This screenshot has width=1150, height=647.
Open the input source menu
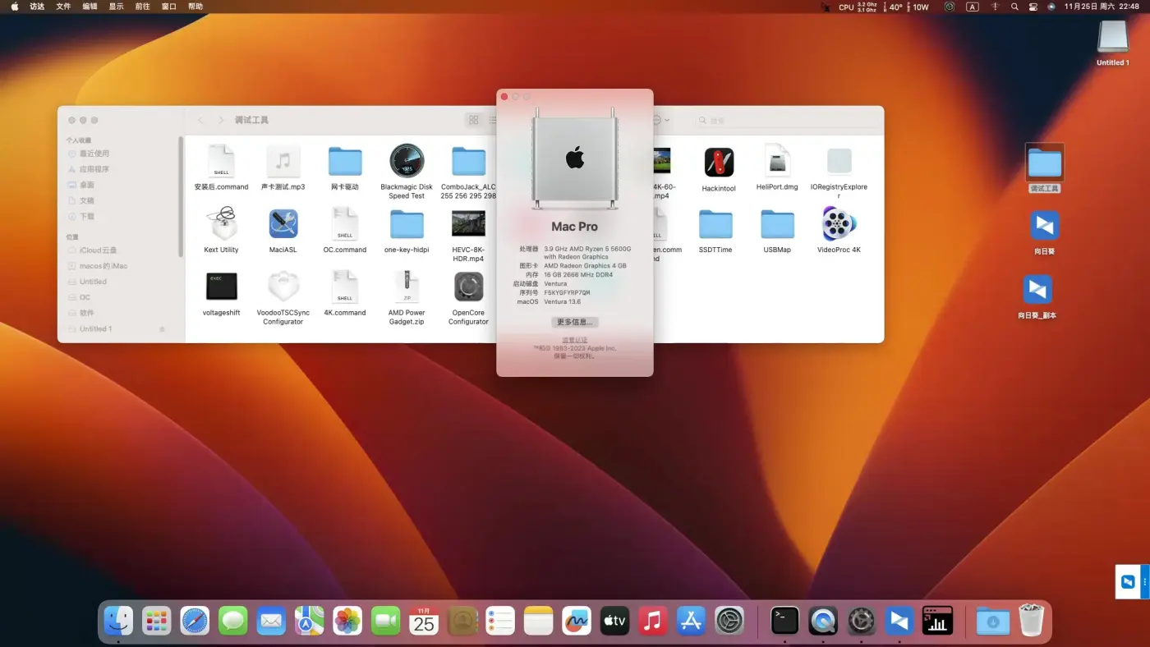point(973,7)
